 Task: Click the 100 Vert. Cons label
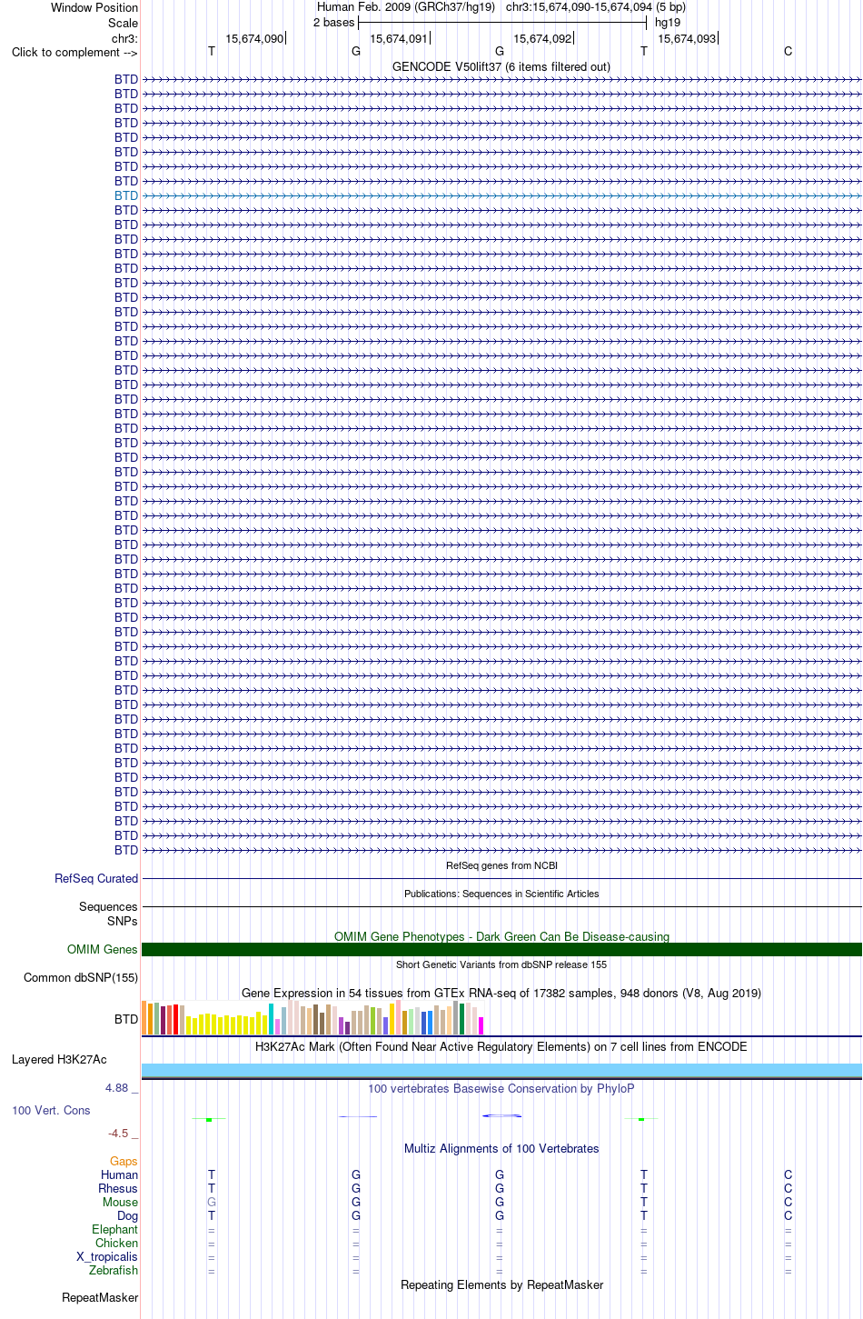(x=51, y=1111)
